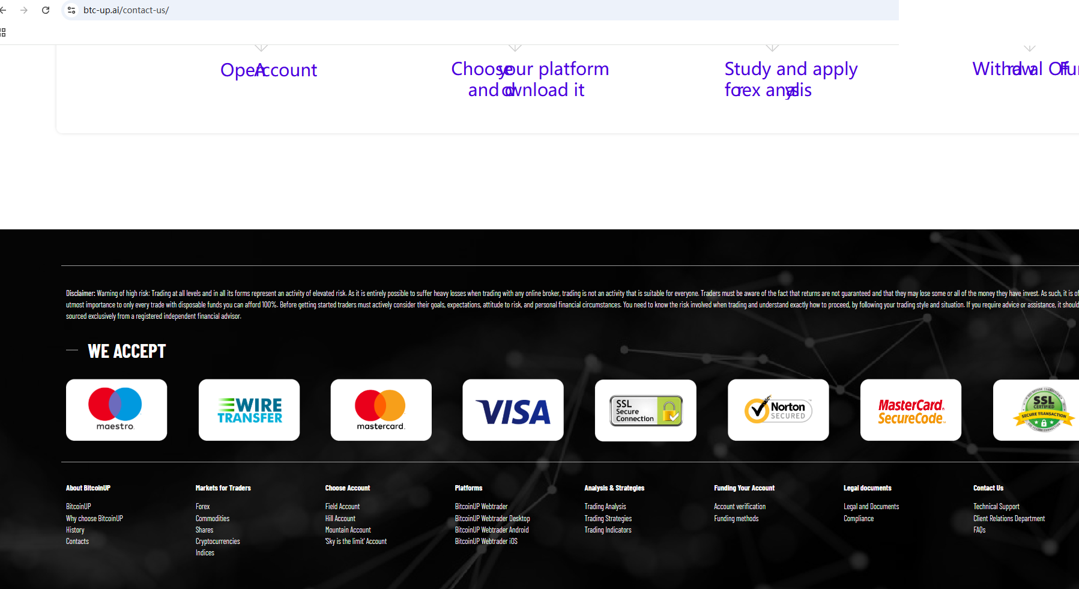Click the Maestro payment logo
Screen dimensions: 1079x589
pos(116,410)
